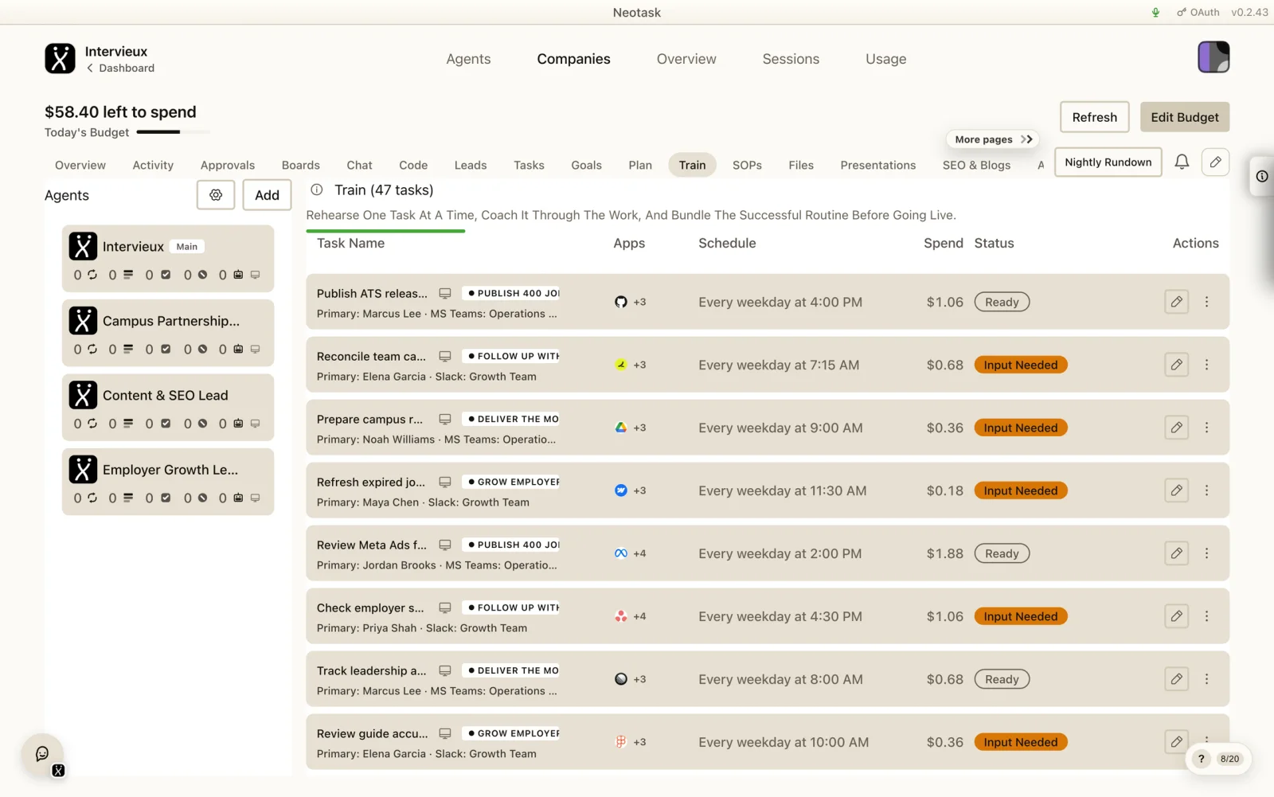Select the Campus Partnership agent card
Image resolution: width=1274 pixels, height=797 pixels.
168,333
